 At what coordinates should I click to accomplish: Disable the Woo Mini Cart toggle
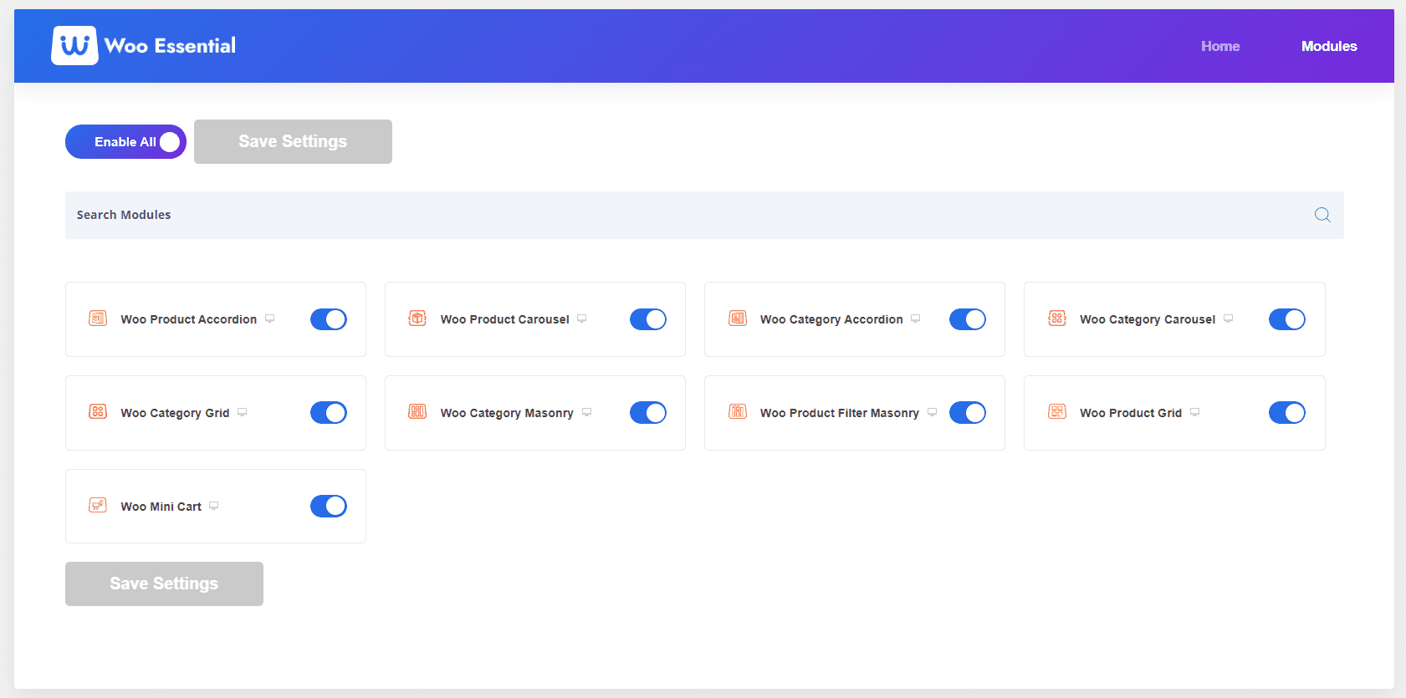329,507
